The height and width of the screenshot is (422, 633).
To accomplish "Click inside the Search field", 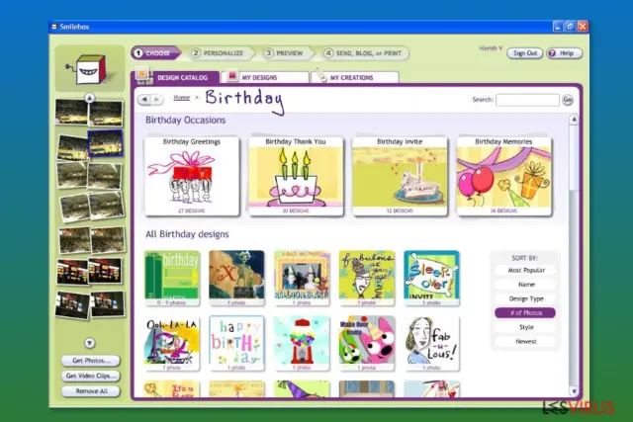I will tap(527, 100).
